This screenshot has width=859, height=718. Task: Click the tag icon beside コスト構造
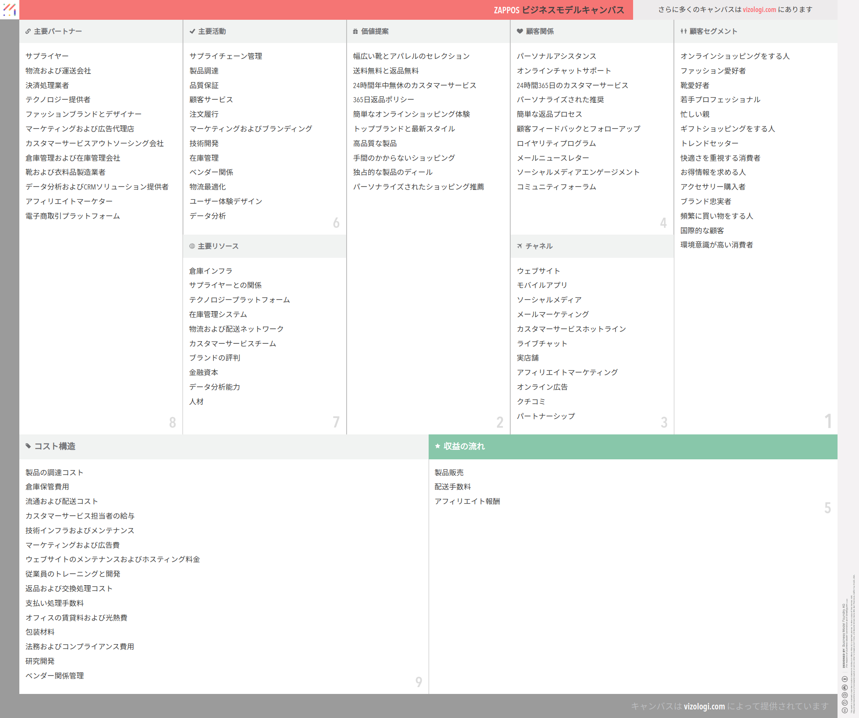[x=28, y=446]
